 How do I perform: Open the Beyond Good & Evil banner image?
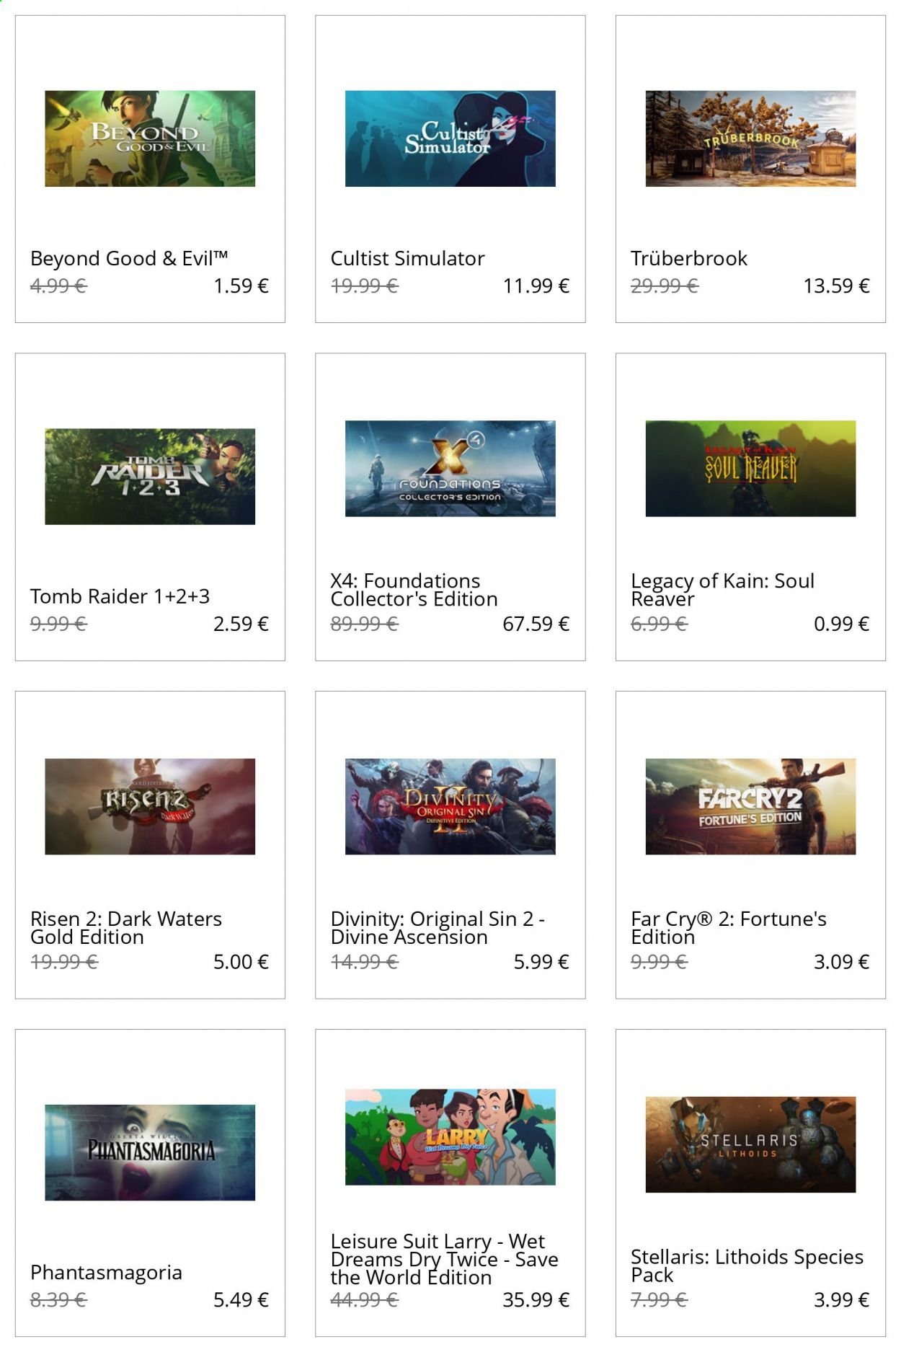click(x=150, y=138)
